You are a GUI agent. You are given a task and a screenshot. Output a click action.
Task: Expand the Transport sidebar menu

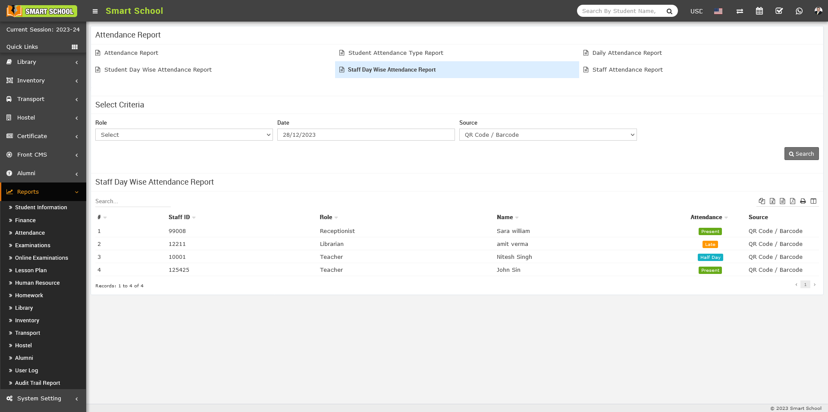(x=43, y=99)
